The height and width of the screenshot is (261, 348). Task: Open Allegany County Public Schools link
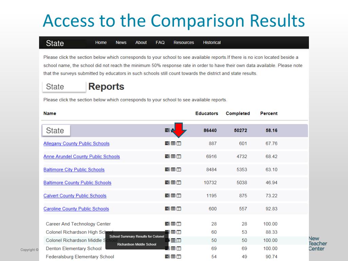76,144
